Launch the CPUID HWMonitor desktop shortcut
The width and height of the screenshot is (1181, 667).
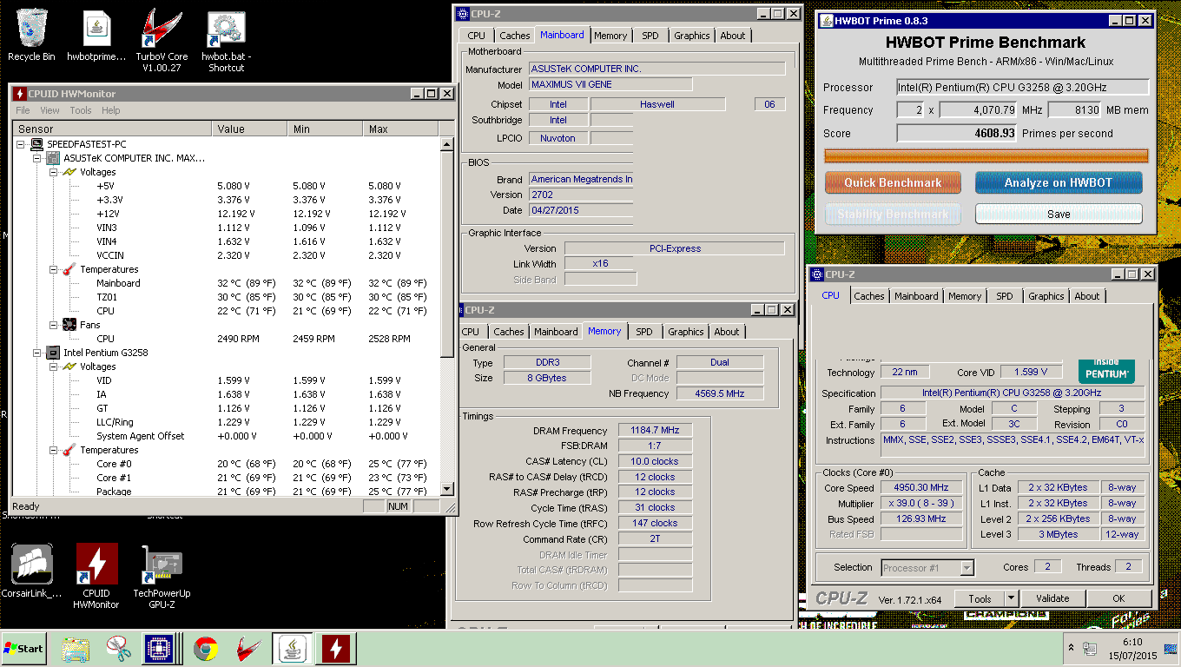(96, 576)
